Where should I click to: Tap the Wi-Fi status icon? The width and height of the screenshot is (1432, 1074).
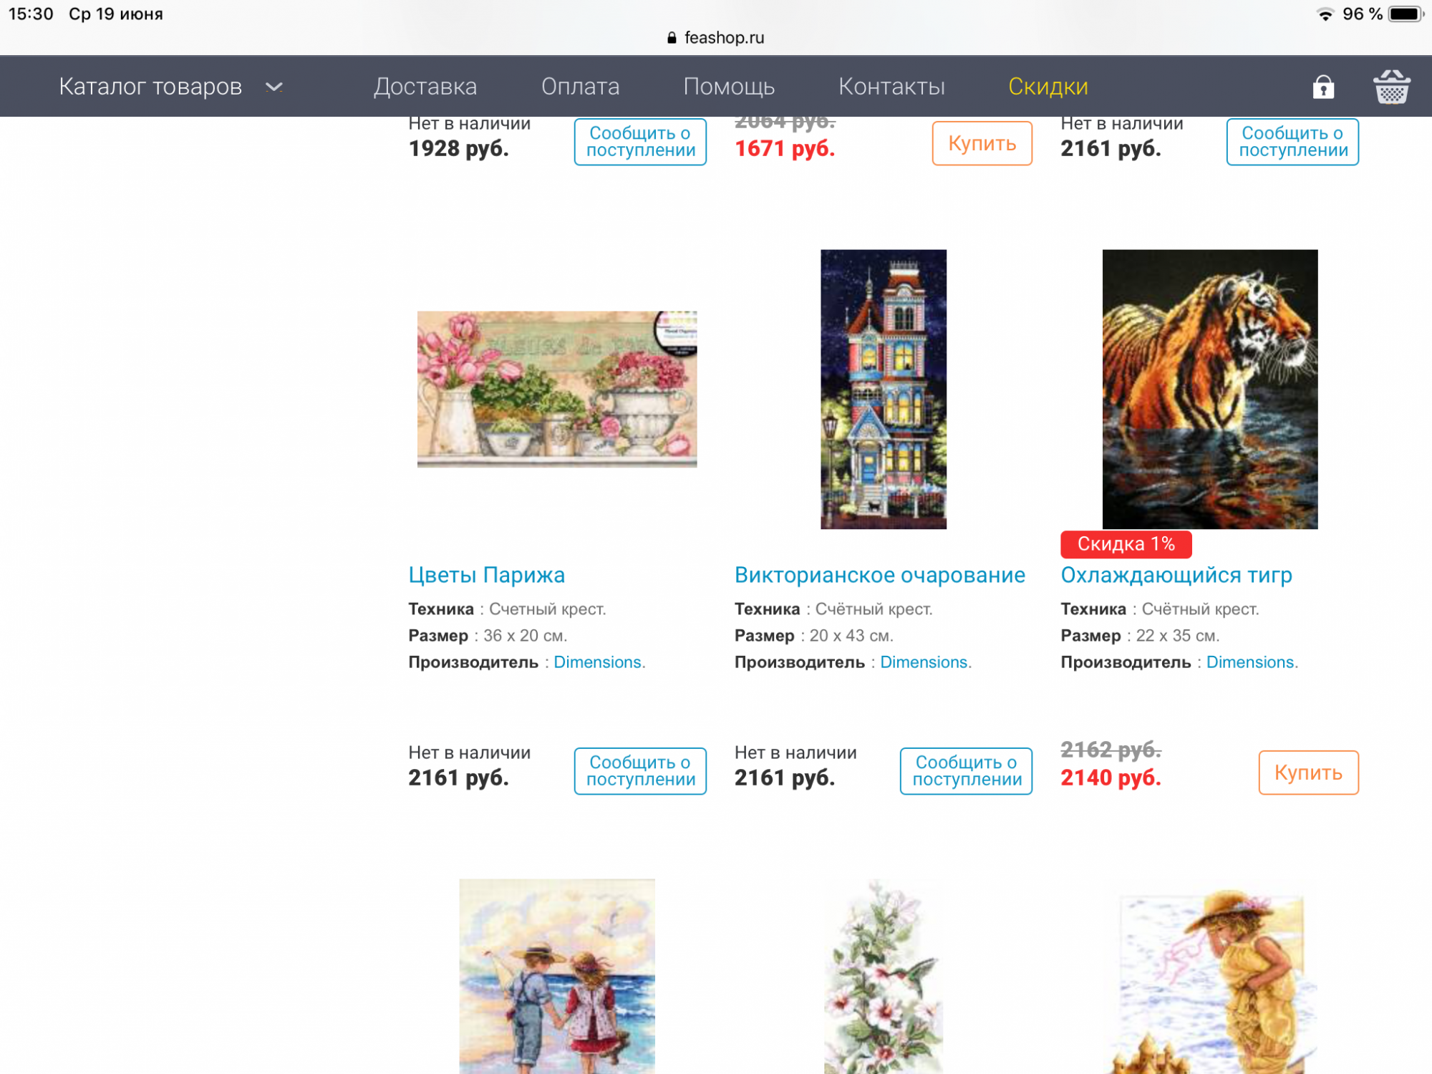pos(1325,14)
